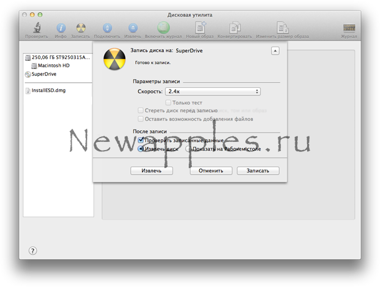Image resolution: width=380 pixels, height=287 pixels.
Task: Click the green zoom window button
Action: pyautogui.click(x=40, y=15)
